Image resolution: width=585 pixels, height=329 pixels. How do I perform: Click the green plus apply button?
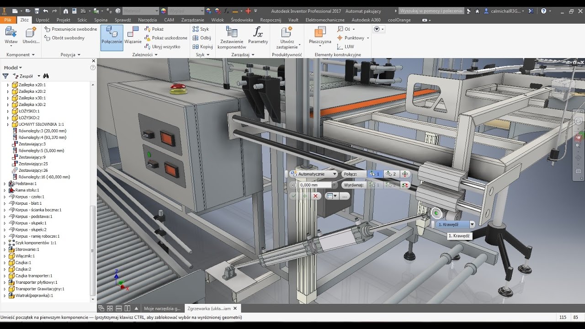point(304,196)
